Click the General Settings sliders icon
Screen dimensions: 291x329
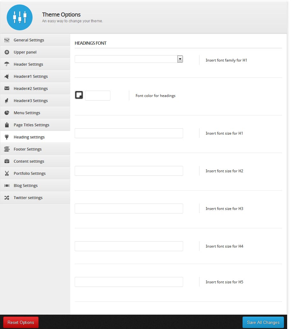pyautogui.click(x=7, y=40)
